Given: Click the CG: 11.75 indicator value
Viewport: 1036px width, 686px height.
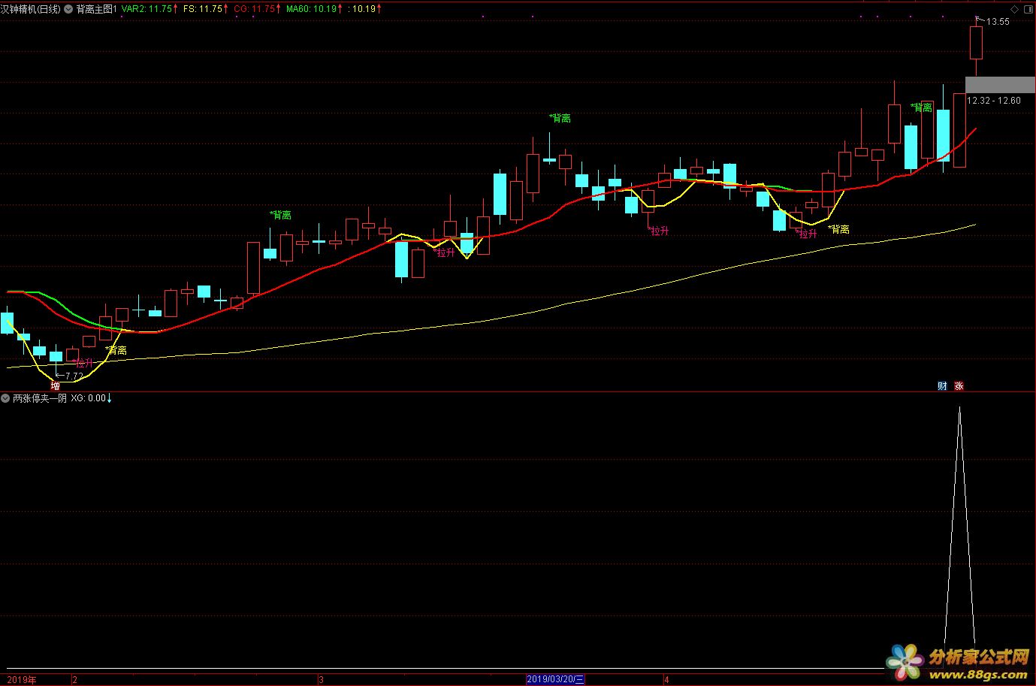Looking at the screenshot, I should click(x=255, y=9).
